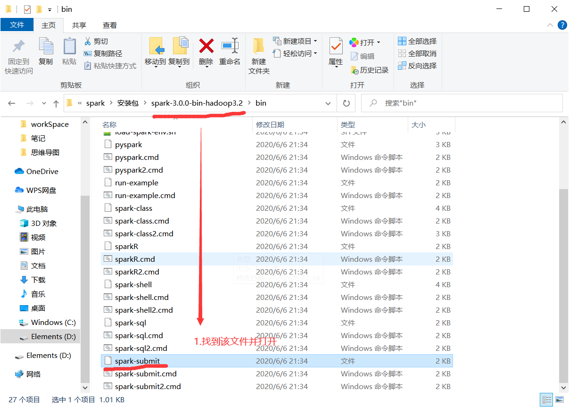Image resolution: width=569 pixels, height=407 pixels.
Task: Click the Rename icon
Action: tap(230, 46)
